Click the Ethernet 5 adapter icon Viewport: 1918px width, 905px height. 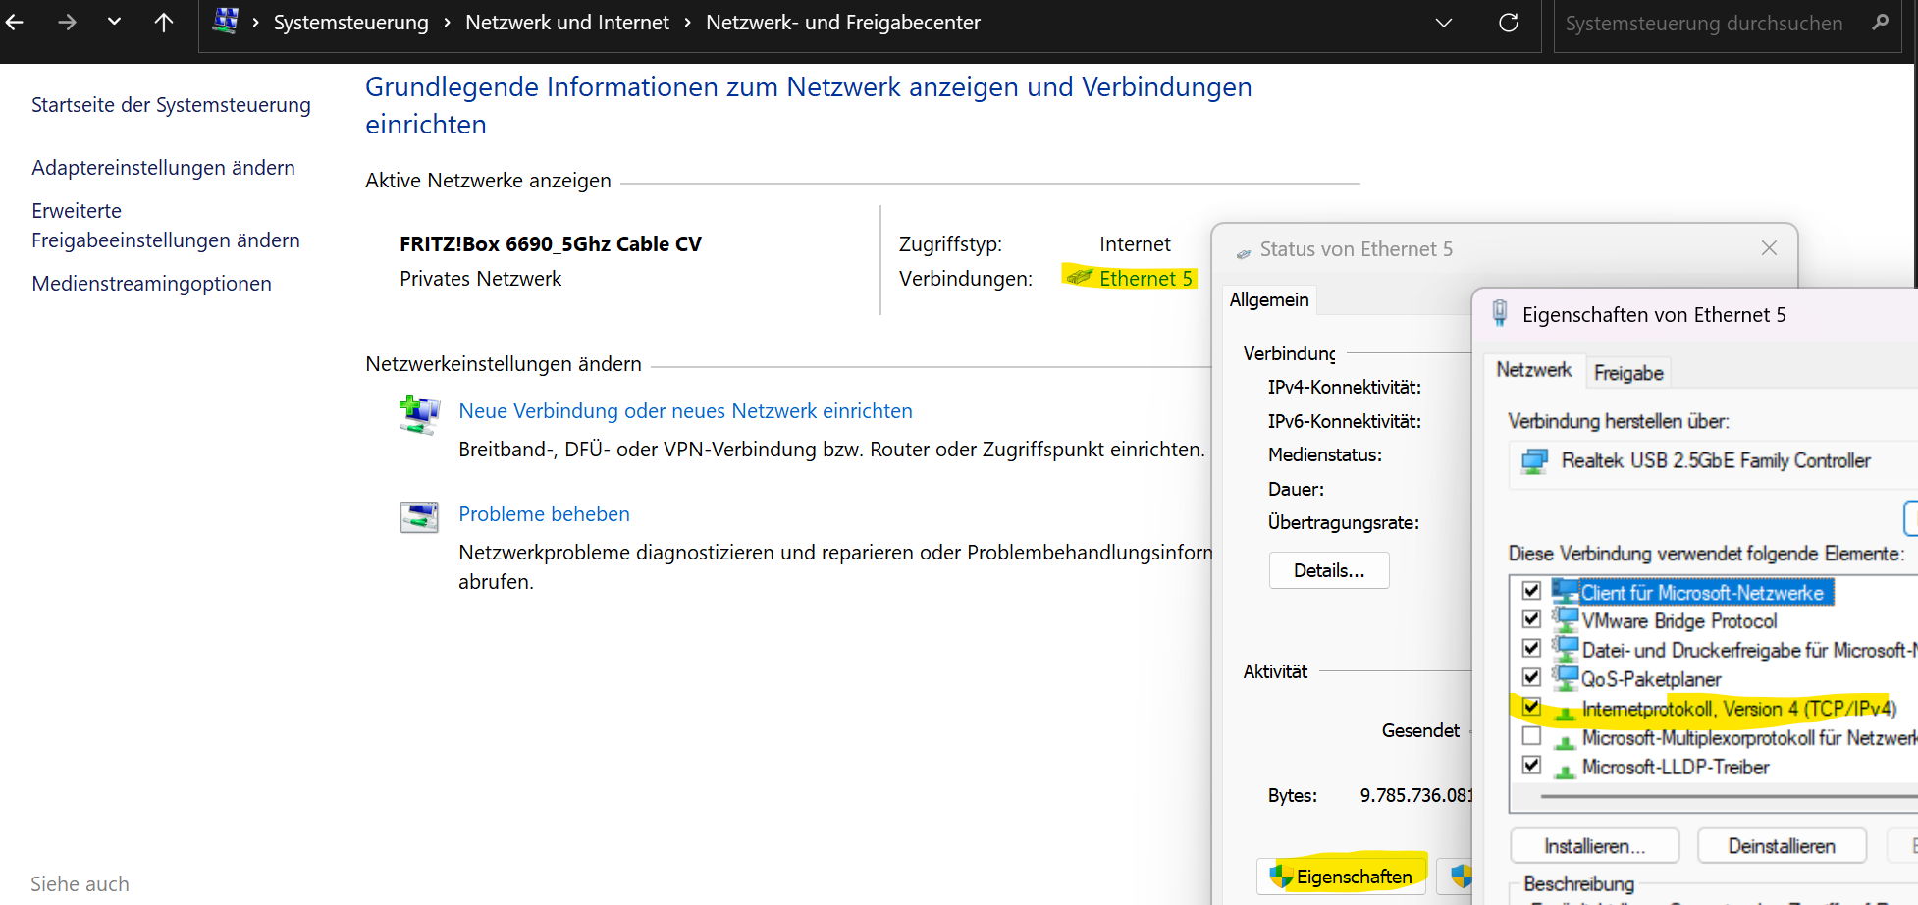click(1080, 278)
